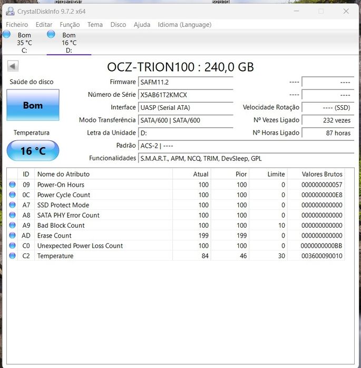Click raw value 003600090010
Viewport: 361px width, 368px height.
point(321,256)
